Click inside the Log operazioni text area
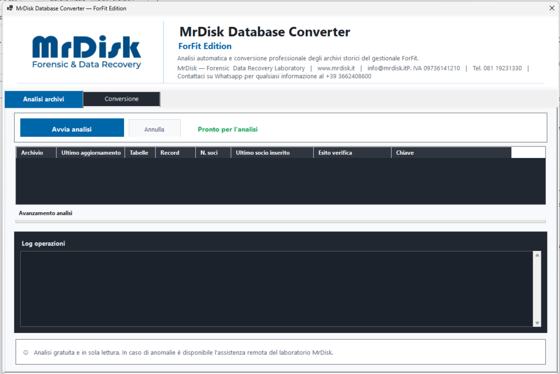 click(x=277, y=289)
